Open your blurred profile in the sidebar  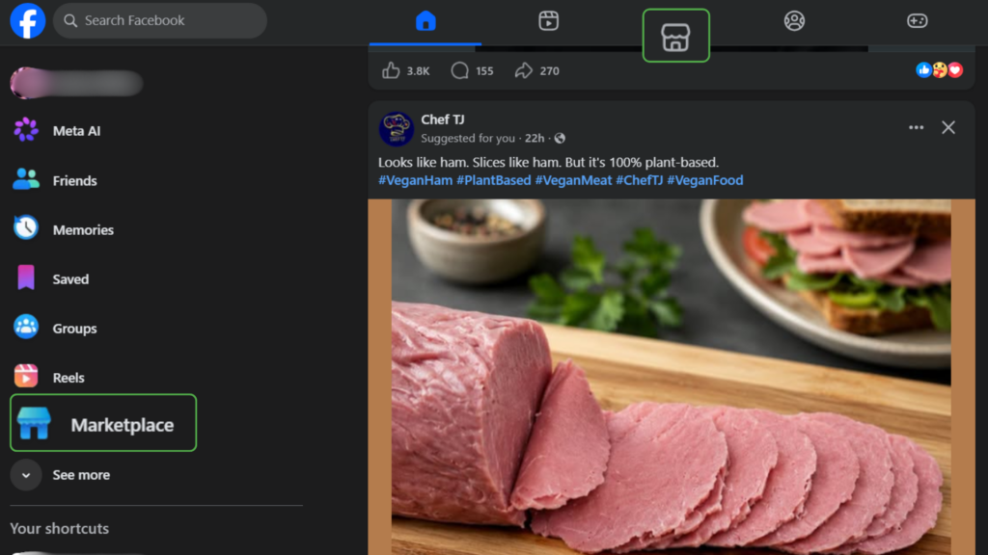77,83
